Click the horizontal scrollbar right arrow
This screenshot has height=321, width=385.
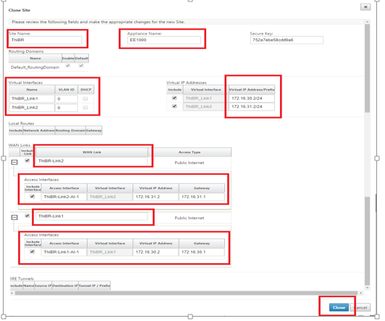click(x=360, y=293)
